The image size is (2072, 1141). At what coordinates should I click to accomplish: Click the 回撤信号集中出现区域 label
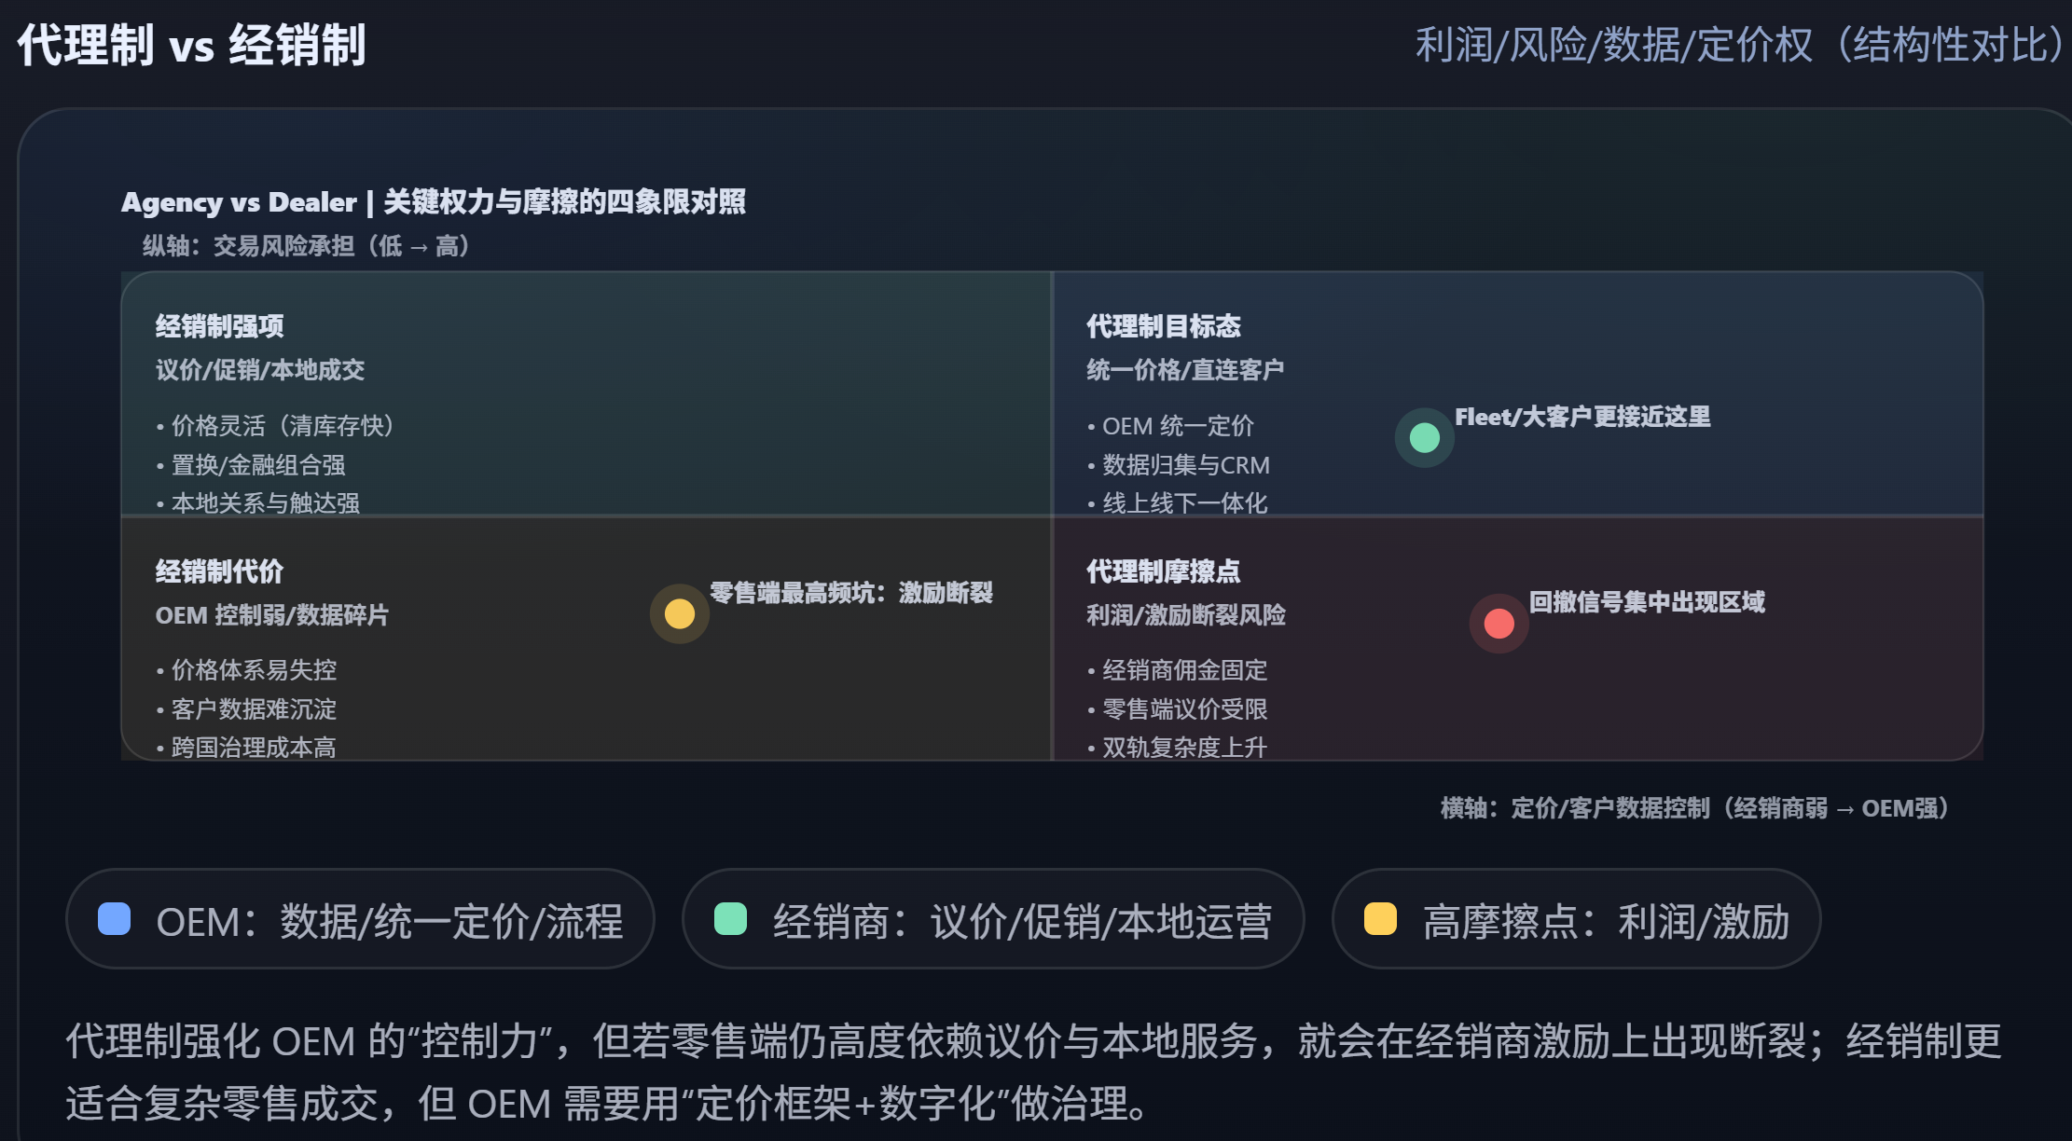pos(1647,602)
